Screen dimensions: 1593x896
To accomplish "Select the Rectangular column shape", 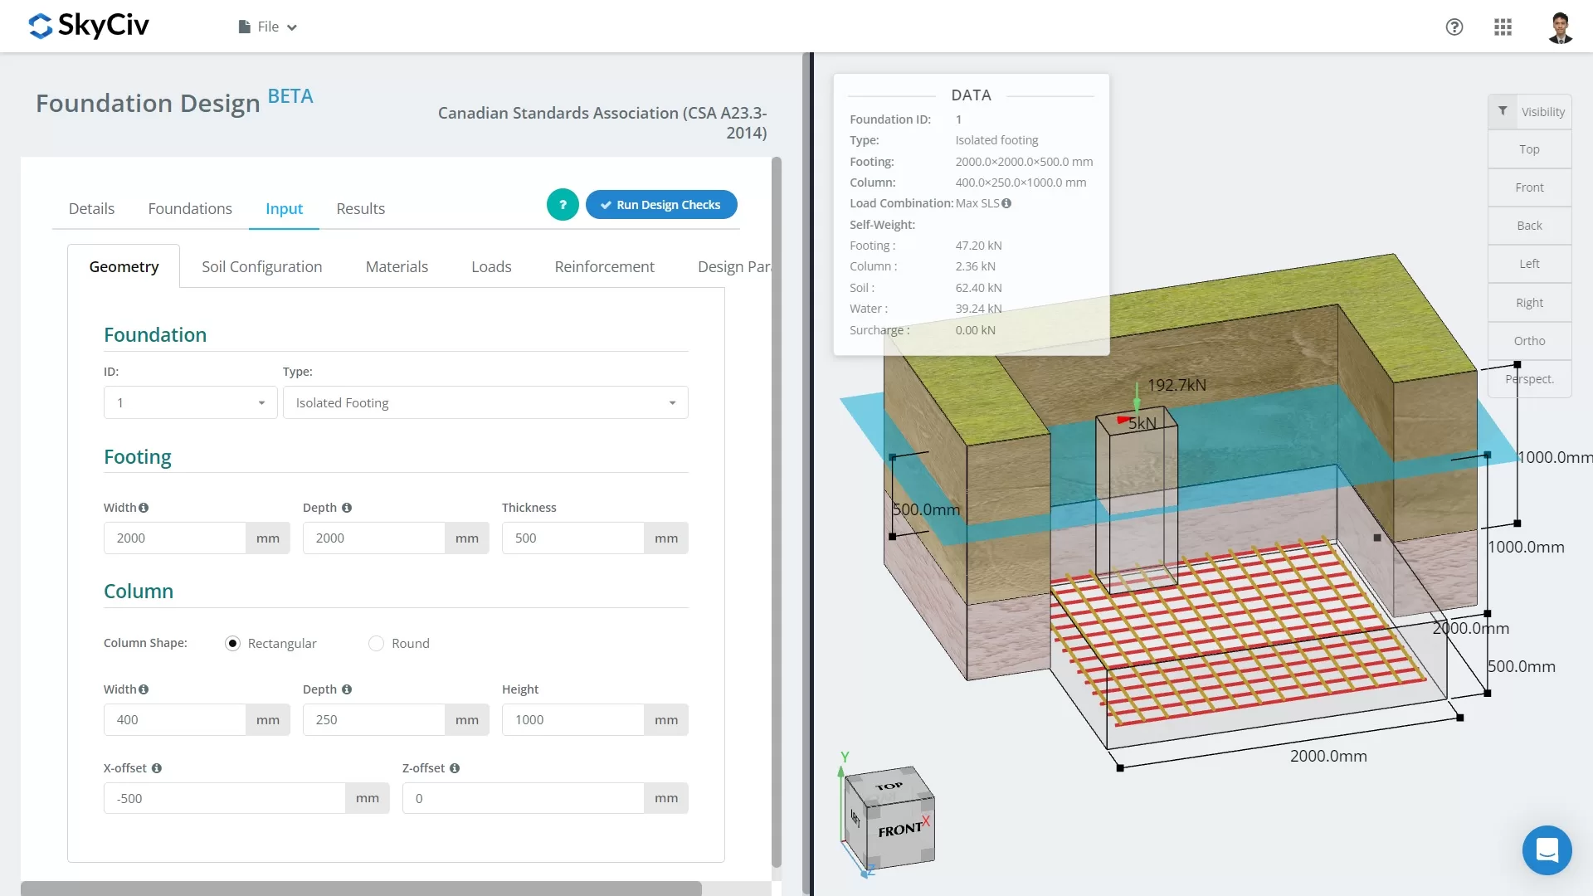I will (233, 644).
